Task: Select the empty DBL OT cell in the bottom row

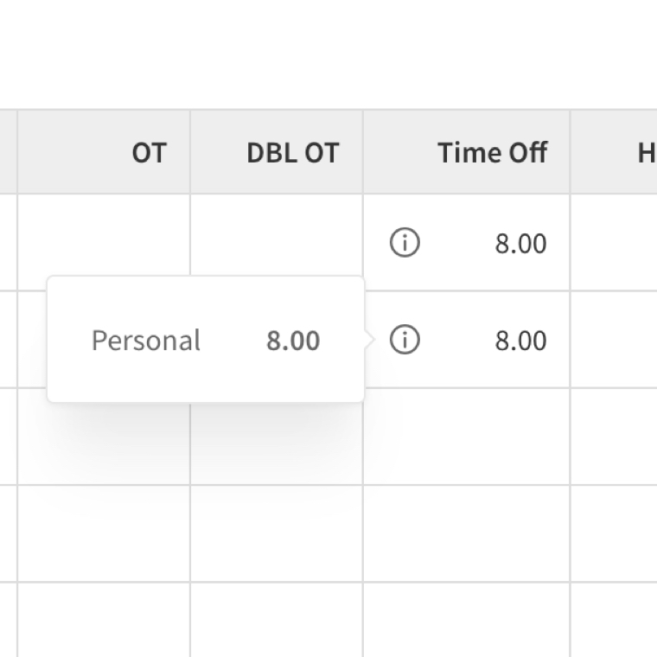Action: 277,620
